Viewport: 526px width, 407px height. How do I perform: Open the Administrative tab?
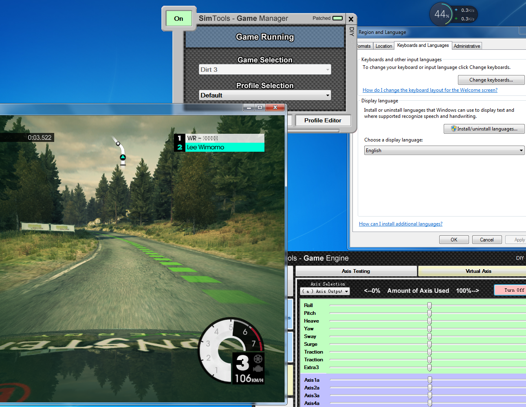[467, 46]
